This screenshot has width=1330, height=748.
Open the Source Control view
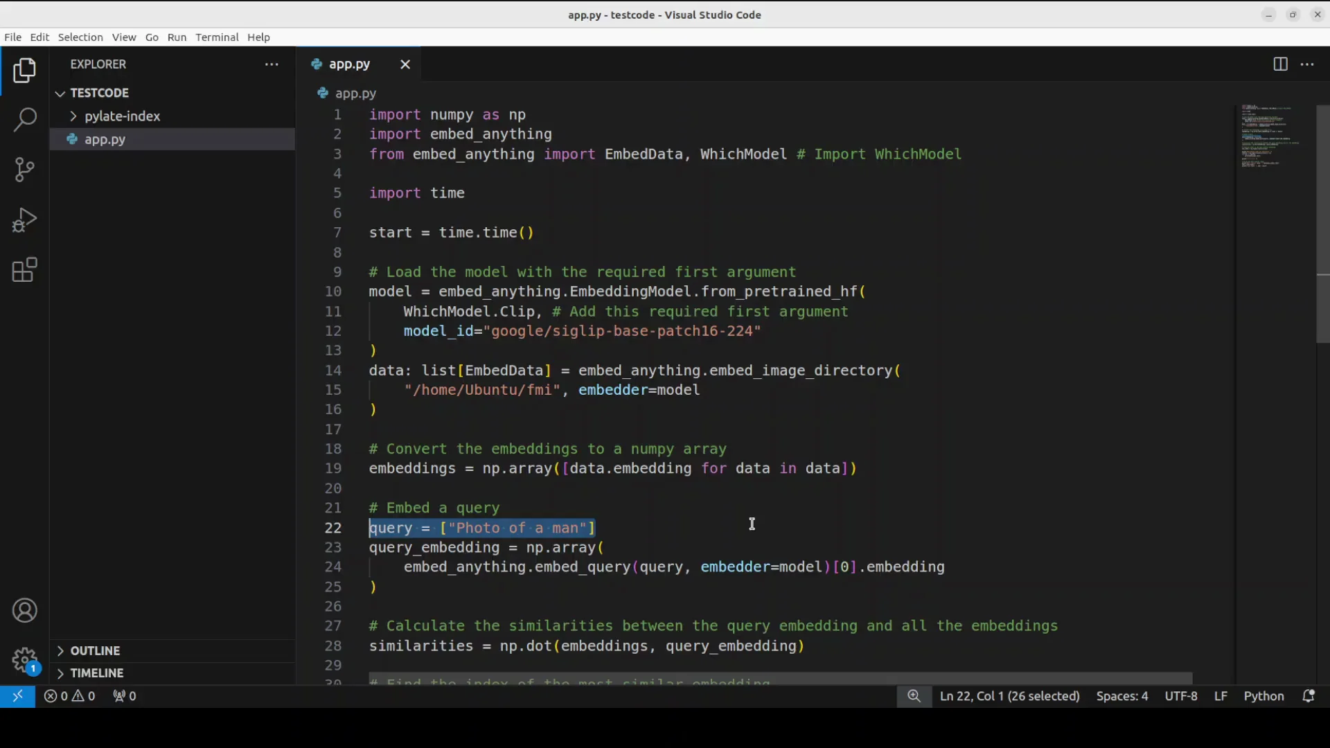click(25, 170)
